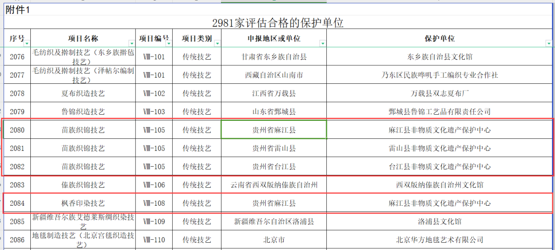Open the 序号 column filter dropdown

pos(27,43)
